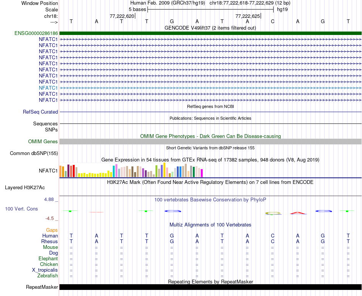Click the RefSeq Curated track label
This screenshot has width=362, height=296.
[x=40, y=112]
